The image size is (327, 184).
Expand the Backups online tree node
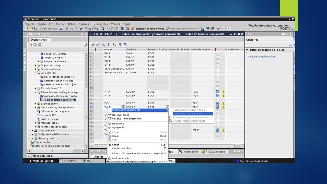click(x=36, y=103)
